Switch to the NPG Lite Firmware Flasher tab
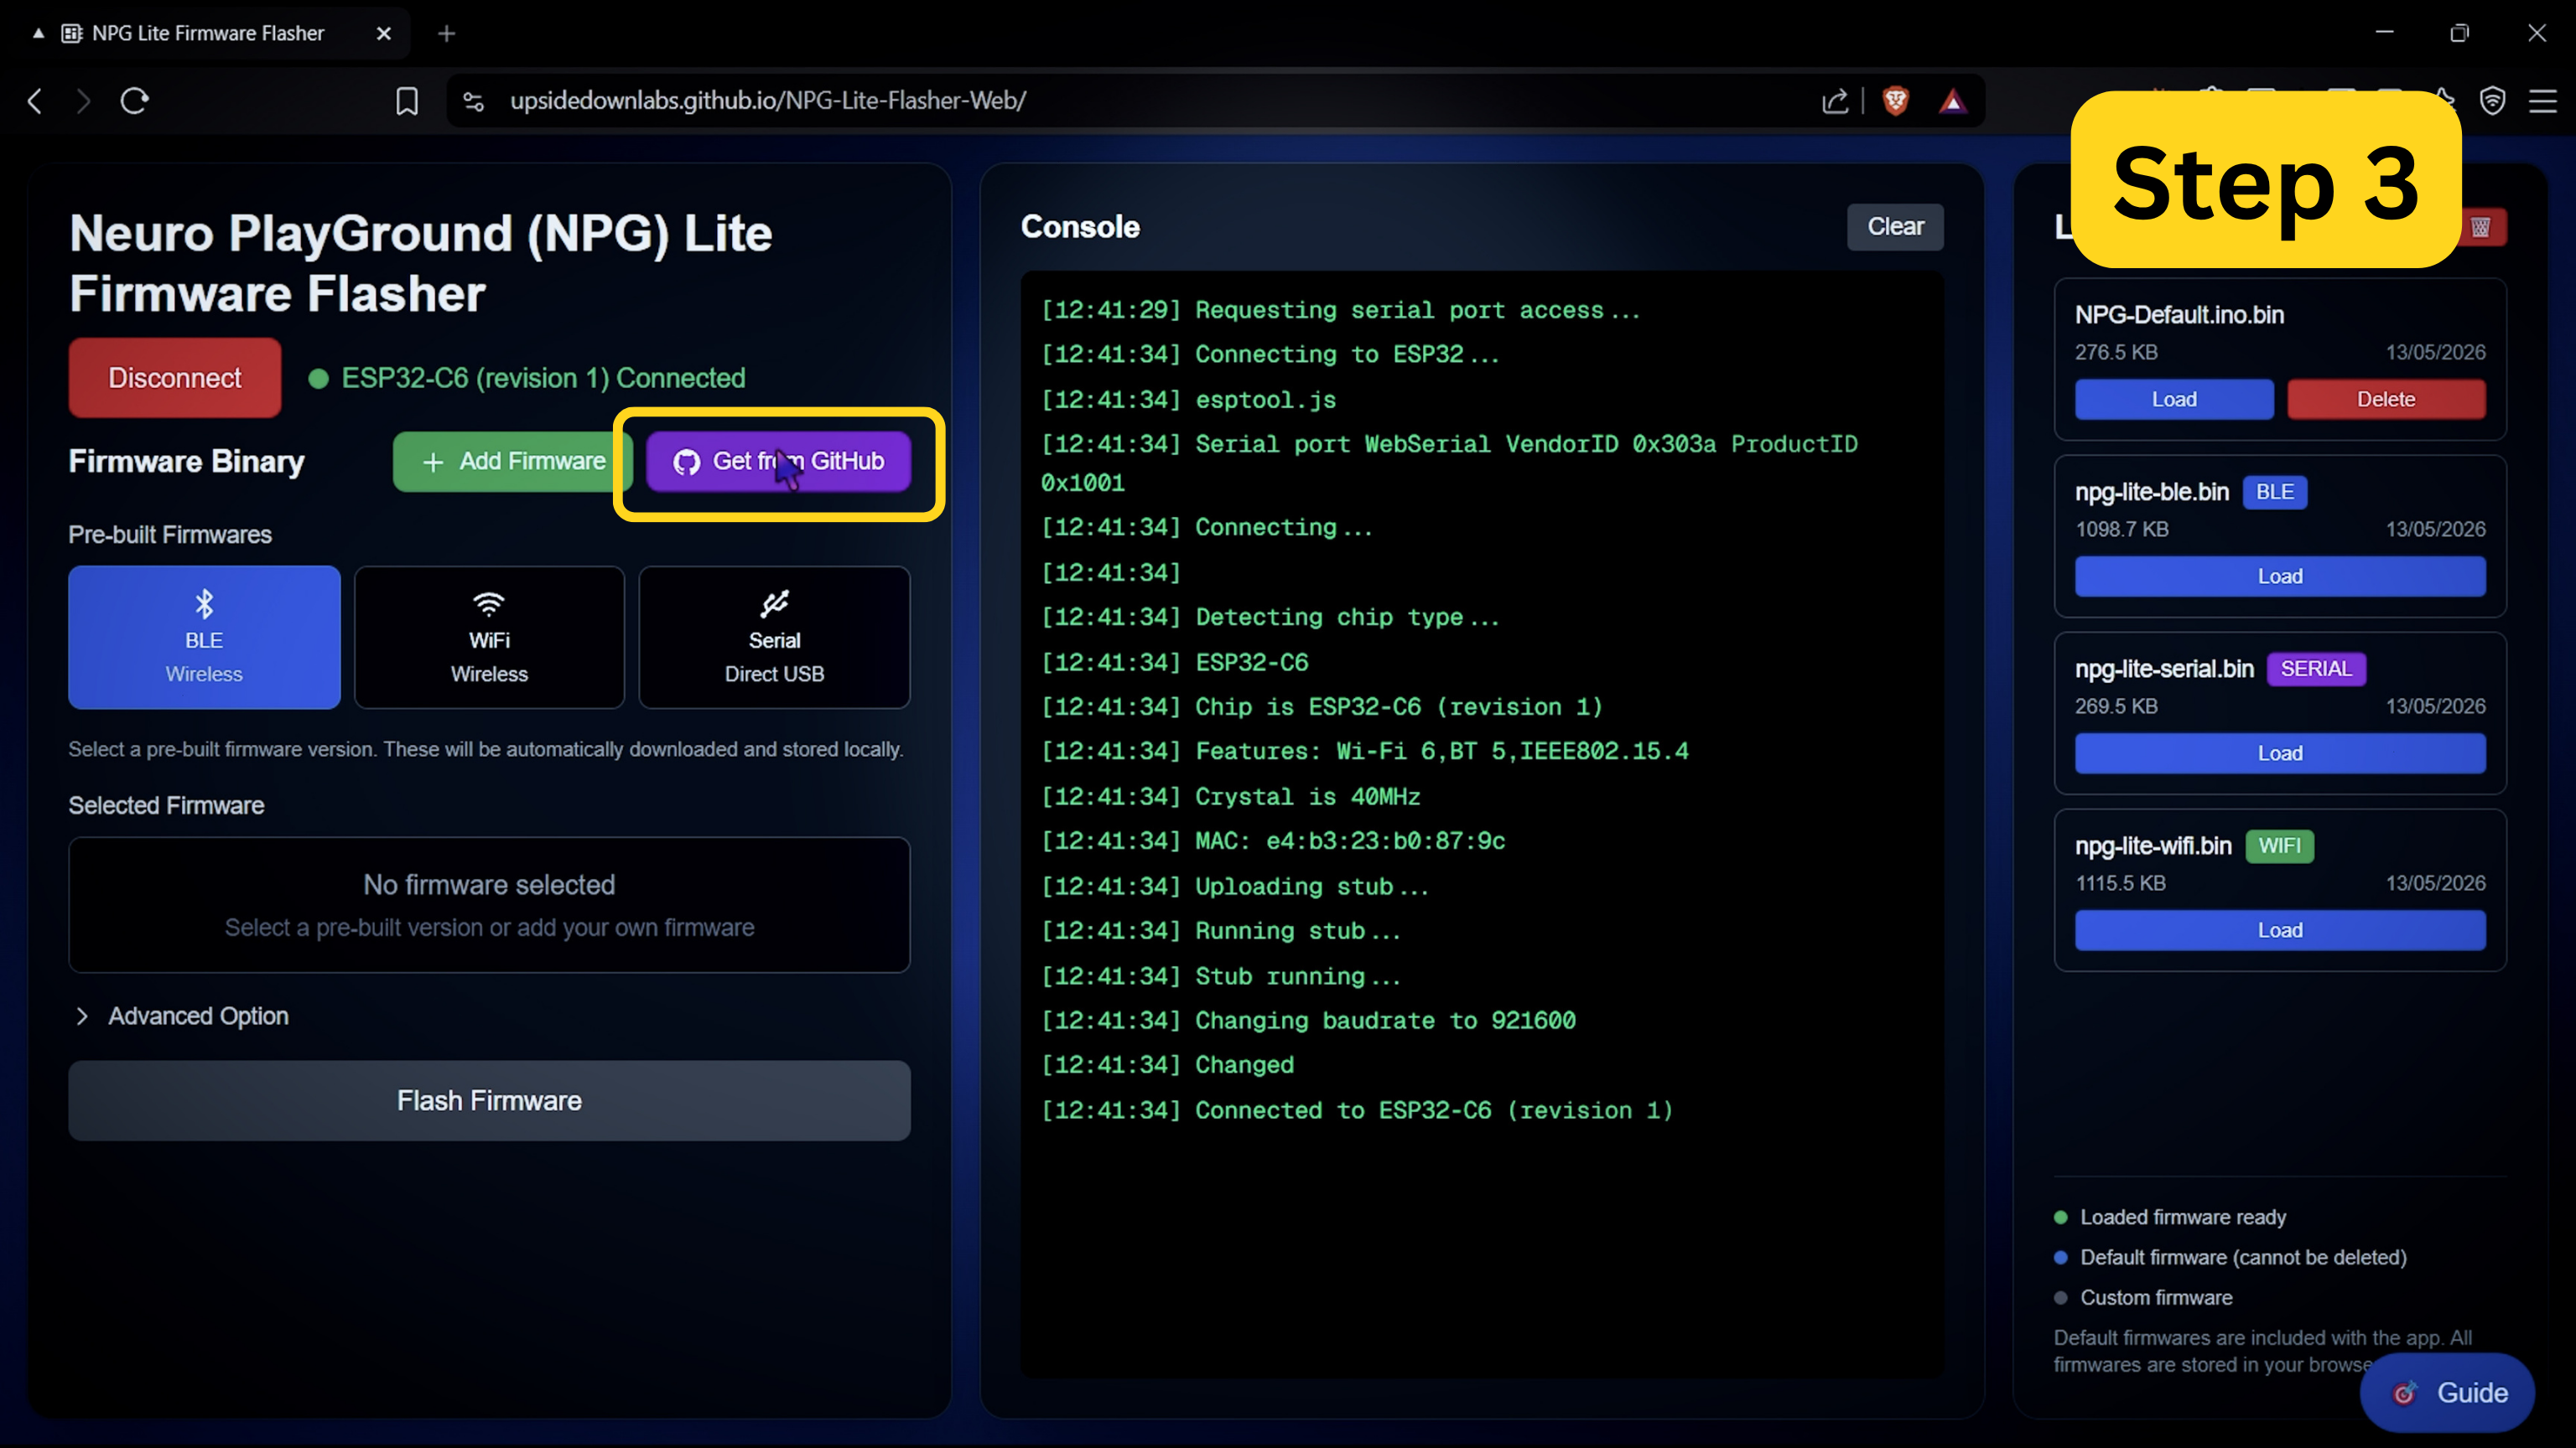2576x1448 pixels. tap(208, 34)
